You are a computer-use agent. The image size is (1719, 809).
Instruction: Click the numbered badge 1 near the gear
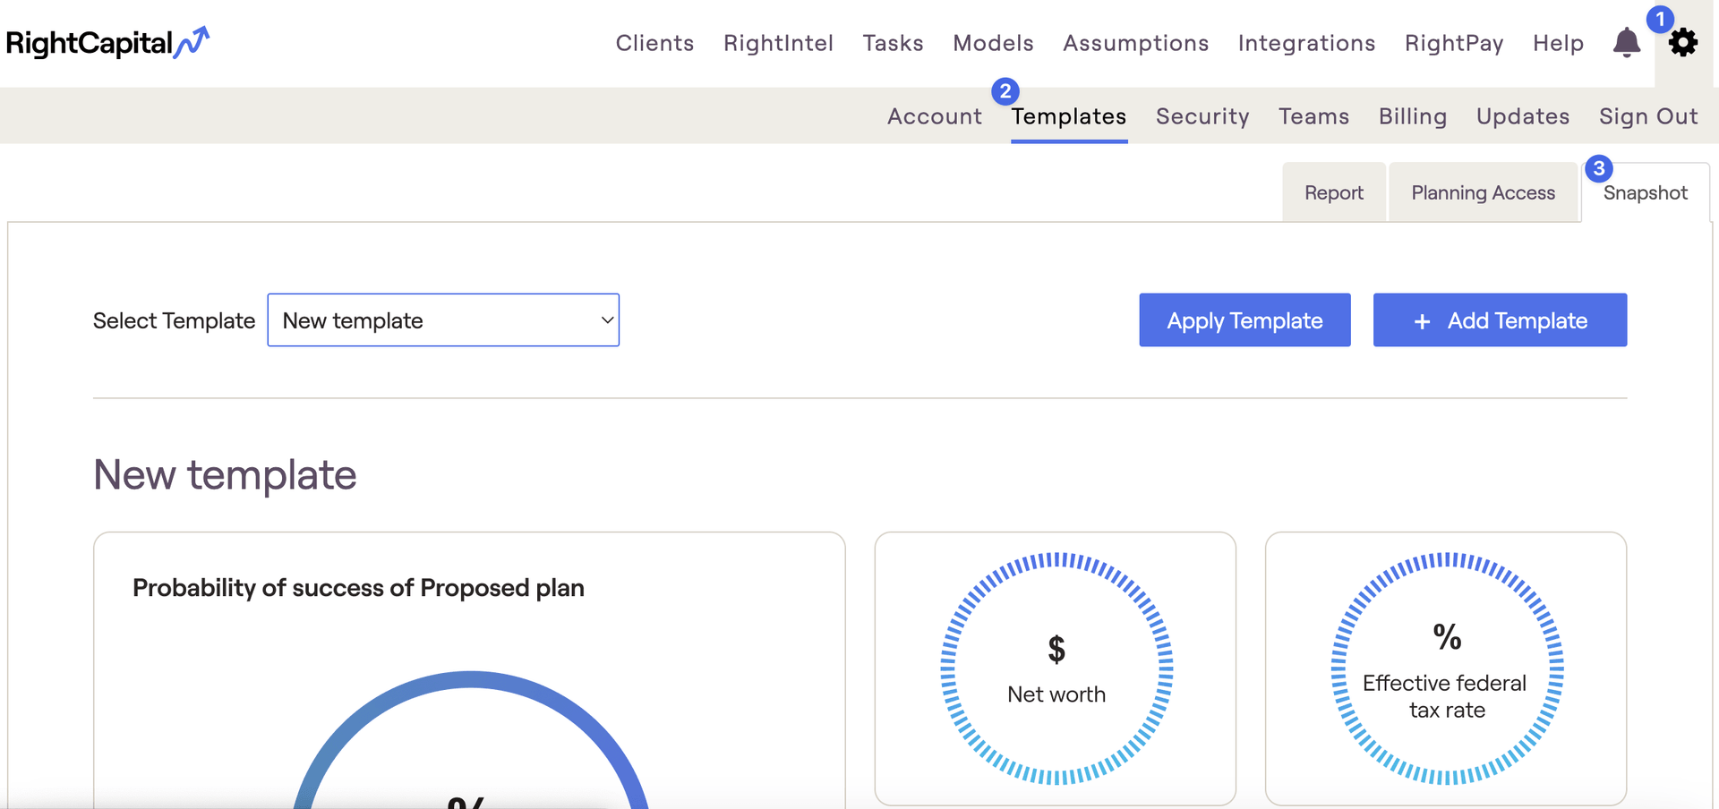[x=1661, y=18]
